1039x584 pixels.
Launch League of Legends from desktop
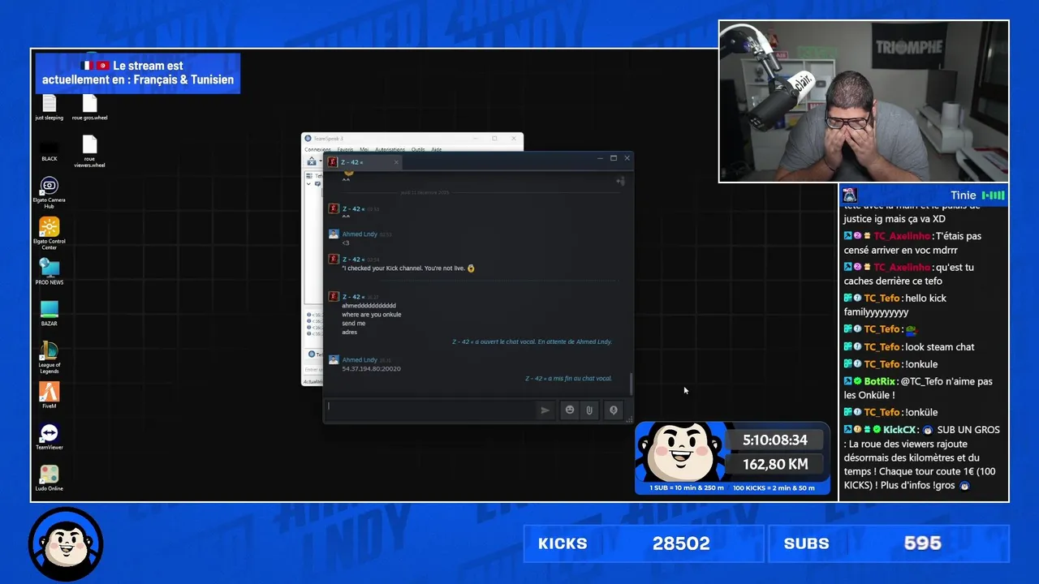[x=49, y=358]
